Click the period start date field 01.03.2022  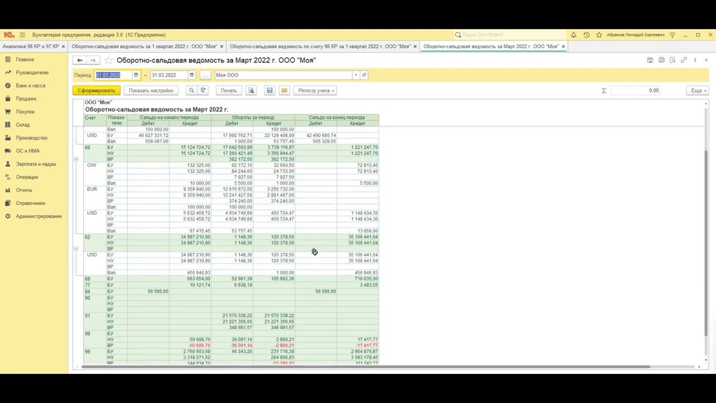pos(114,75)
